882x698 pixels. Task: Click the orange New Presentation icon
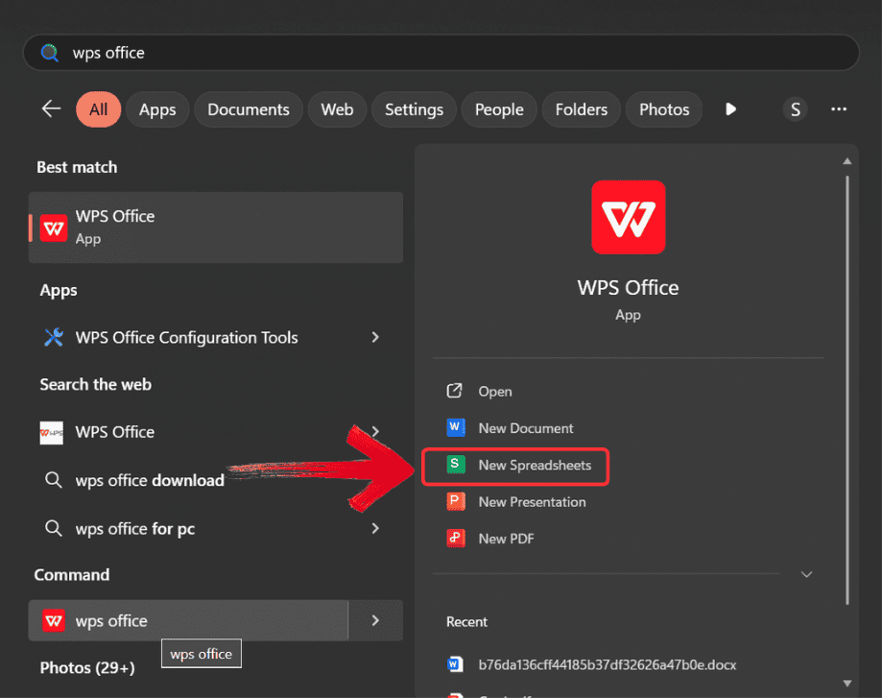tap(455, 501)
